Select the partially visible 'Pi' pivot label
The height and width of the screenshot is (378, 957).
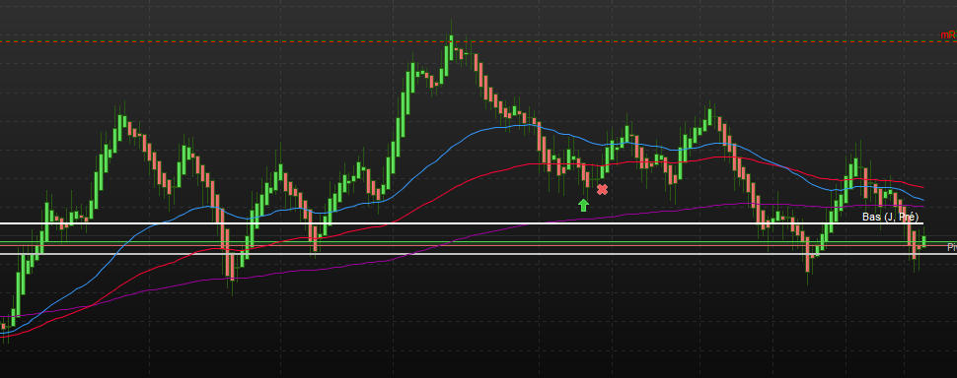951,247
